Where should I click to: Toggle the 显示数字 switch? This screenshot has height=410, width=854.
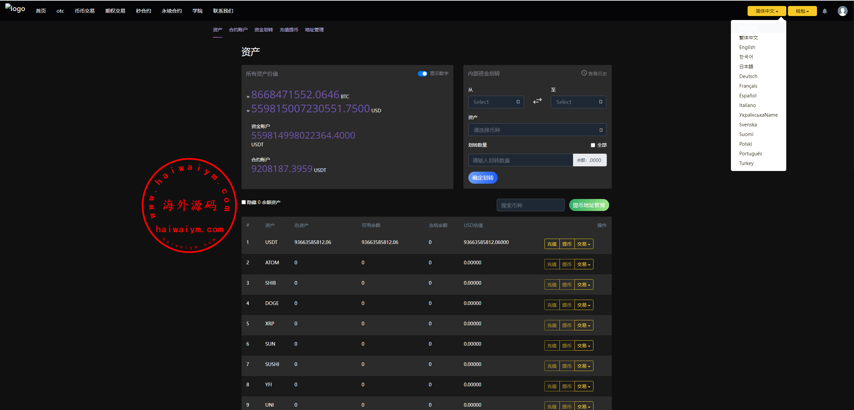[422, 74]
